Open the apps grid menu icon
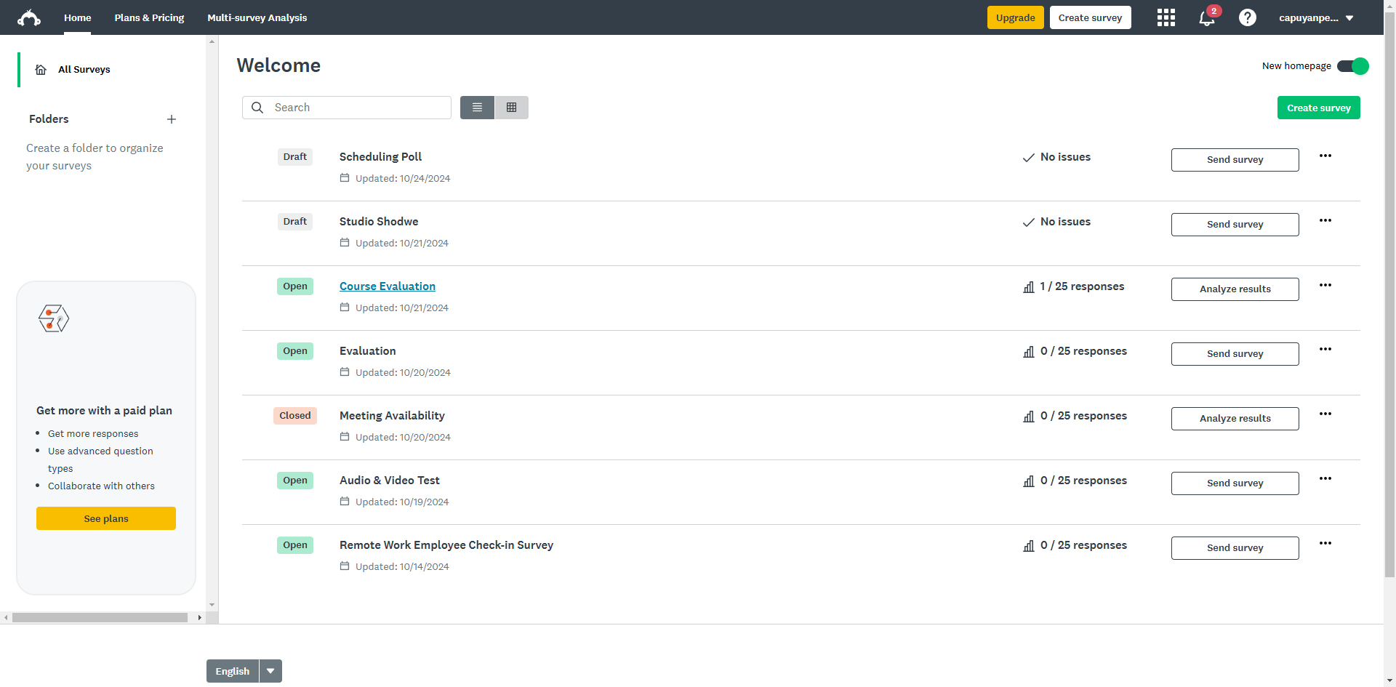Screen dimensions: 1396x687 pos(1166,17)
